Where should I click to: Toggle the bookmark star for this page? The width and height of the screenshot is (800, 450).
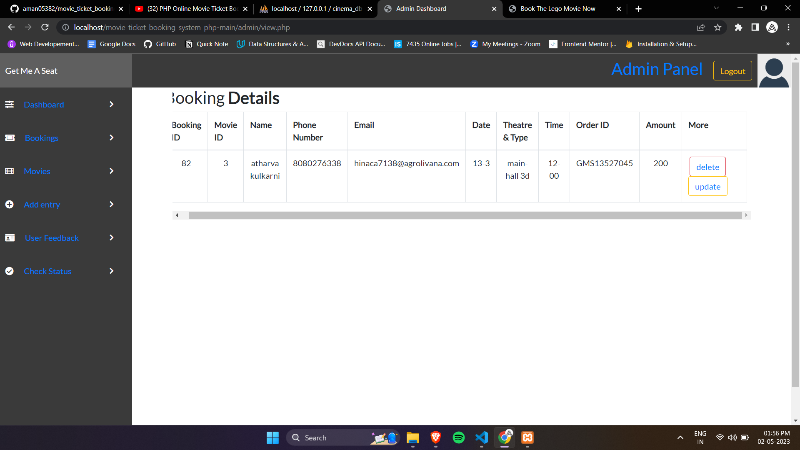[x=717, y=27]
